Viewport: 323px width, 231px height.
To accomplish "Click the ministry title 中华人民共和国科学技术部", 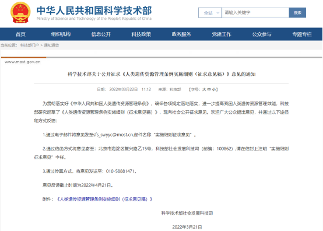I will coord(94,10).
